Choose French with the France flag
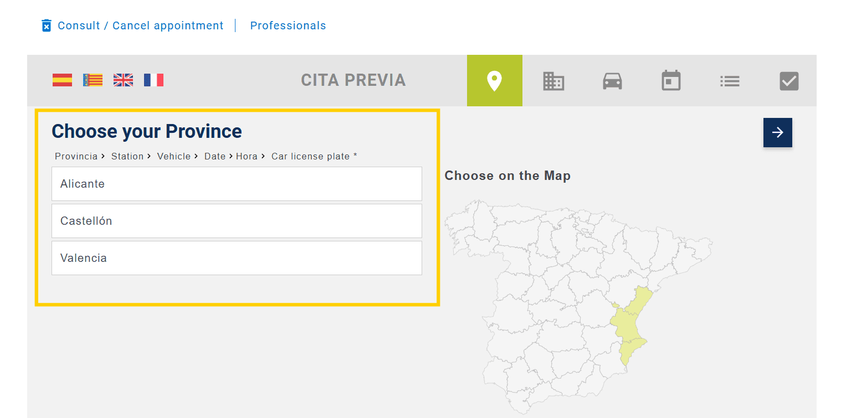Viewport: 846px width, 418px height. (153, 80)
